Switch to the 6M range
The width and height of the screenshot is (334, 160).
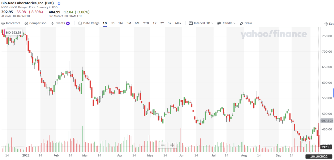[x=137, y=23]
